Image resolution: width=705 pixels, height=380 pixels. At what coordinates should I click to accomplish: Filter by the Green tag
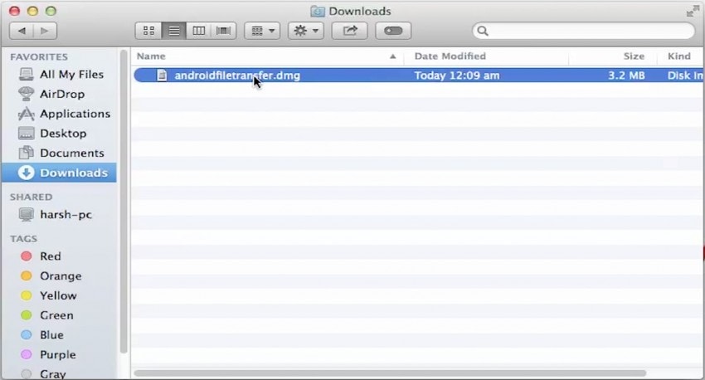(x=61, y=315)
